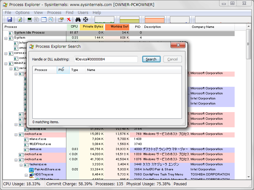This screenshot has height=190, width=254.
Task: Click the Search button in dialog
Action: tap(151, 59)
